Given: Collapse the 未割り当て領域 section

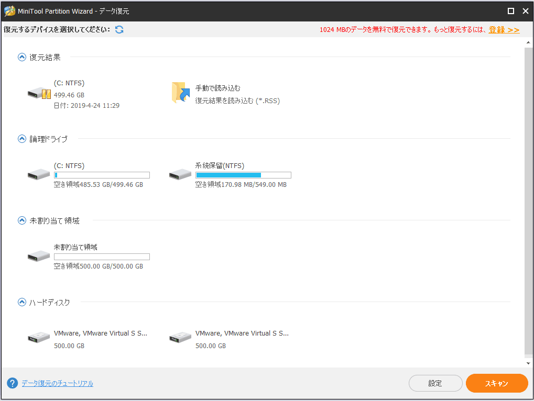Looking at the screenshot, I should click(22, 220).
